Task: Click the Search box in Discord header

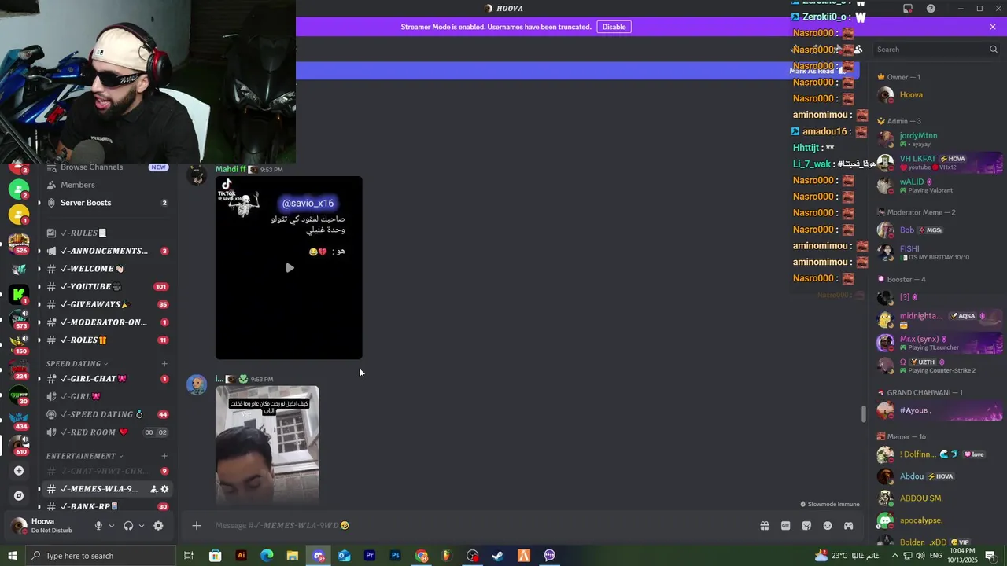Action: [936, 50]
